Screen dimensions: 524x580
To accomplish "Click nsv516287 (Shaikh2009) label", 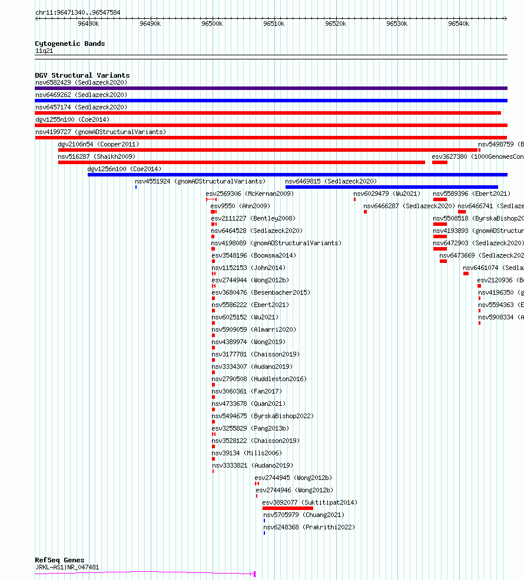I will pos(97,157).
